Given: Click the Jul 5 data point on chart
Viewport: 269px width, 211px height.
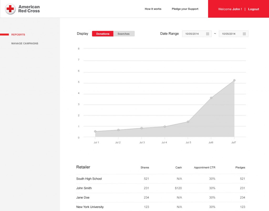Looking at the screenshot, I should click(188, 122).
